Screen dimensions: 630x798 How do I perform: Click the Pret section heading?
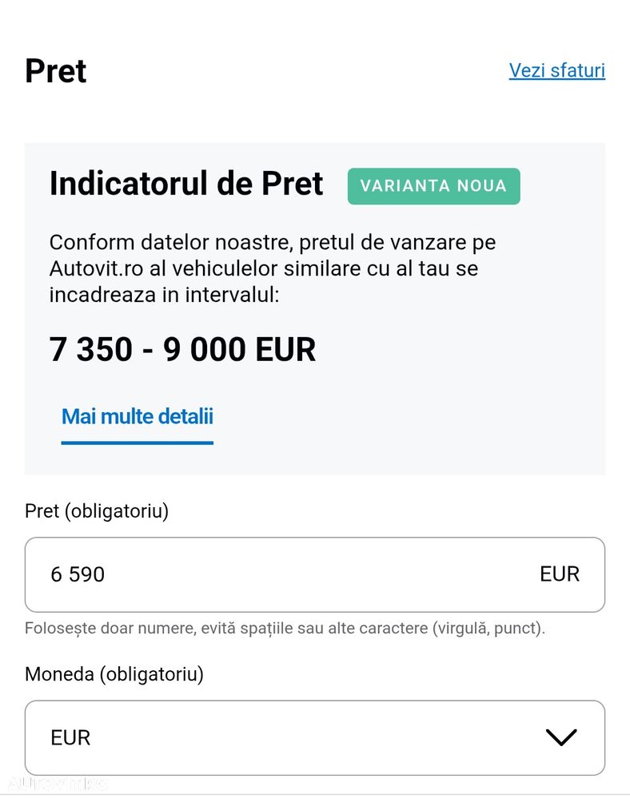pyautogui.click(x=56, y=71)
